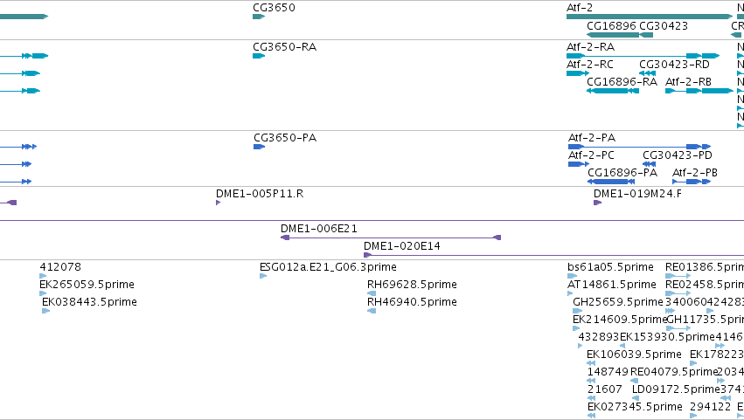Select the RH46940.5prime EST arrow
This screenshot has height=420, width=744.
372,311
